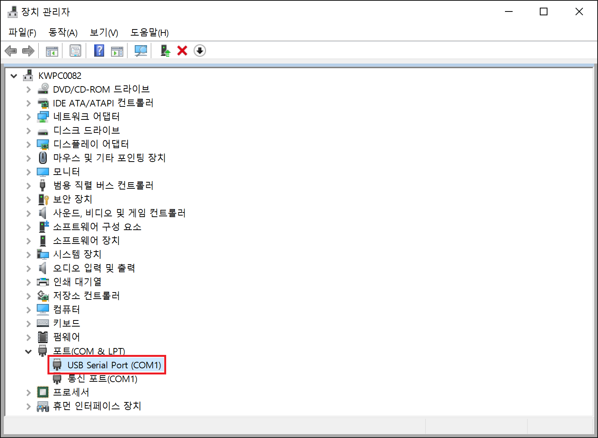Click the 보안 장치 key icon

pos(43,199)
